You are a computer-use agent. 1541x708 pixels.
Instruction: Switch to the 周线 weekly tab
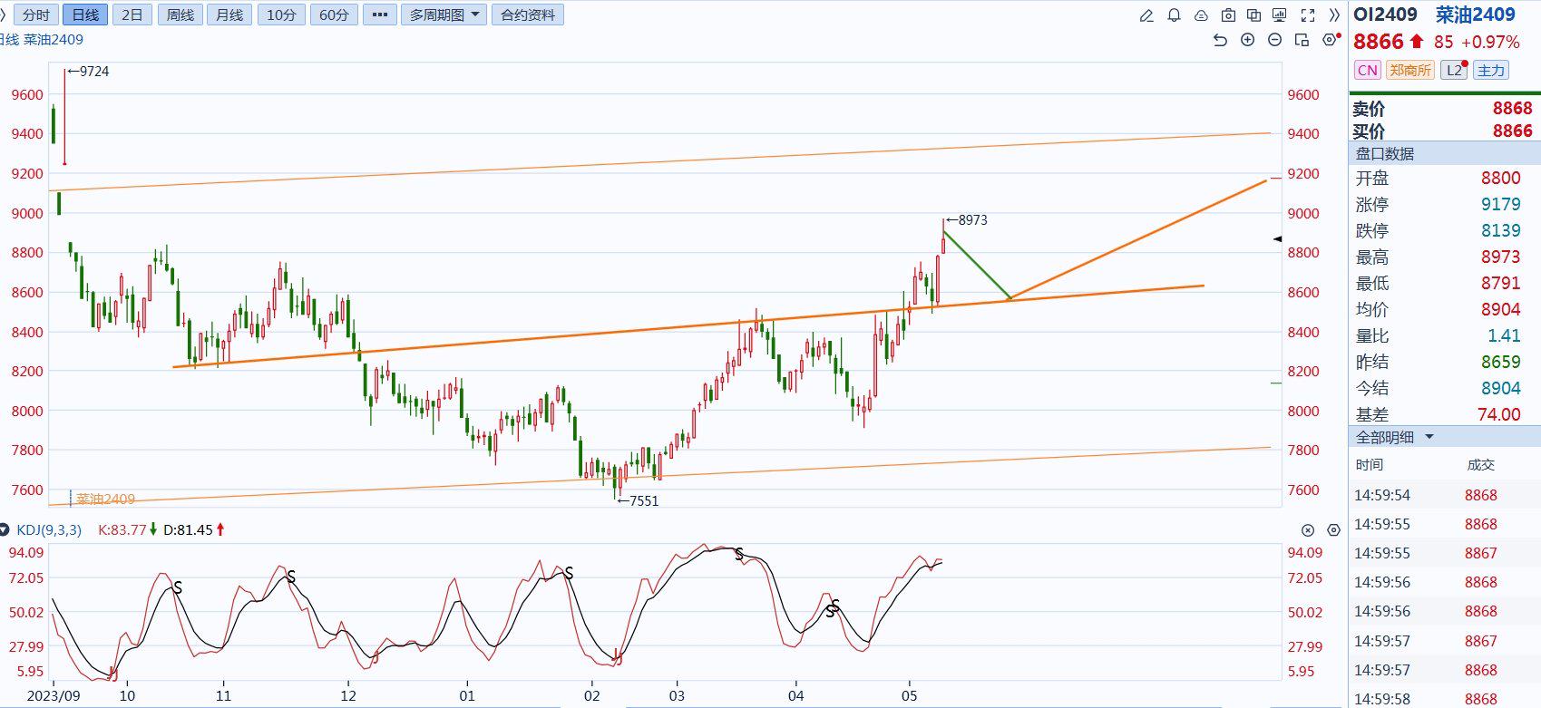click(180, 15)
